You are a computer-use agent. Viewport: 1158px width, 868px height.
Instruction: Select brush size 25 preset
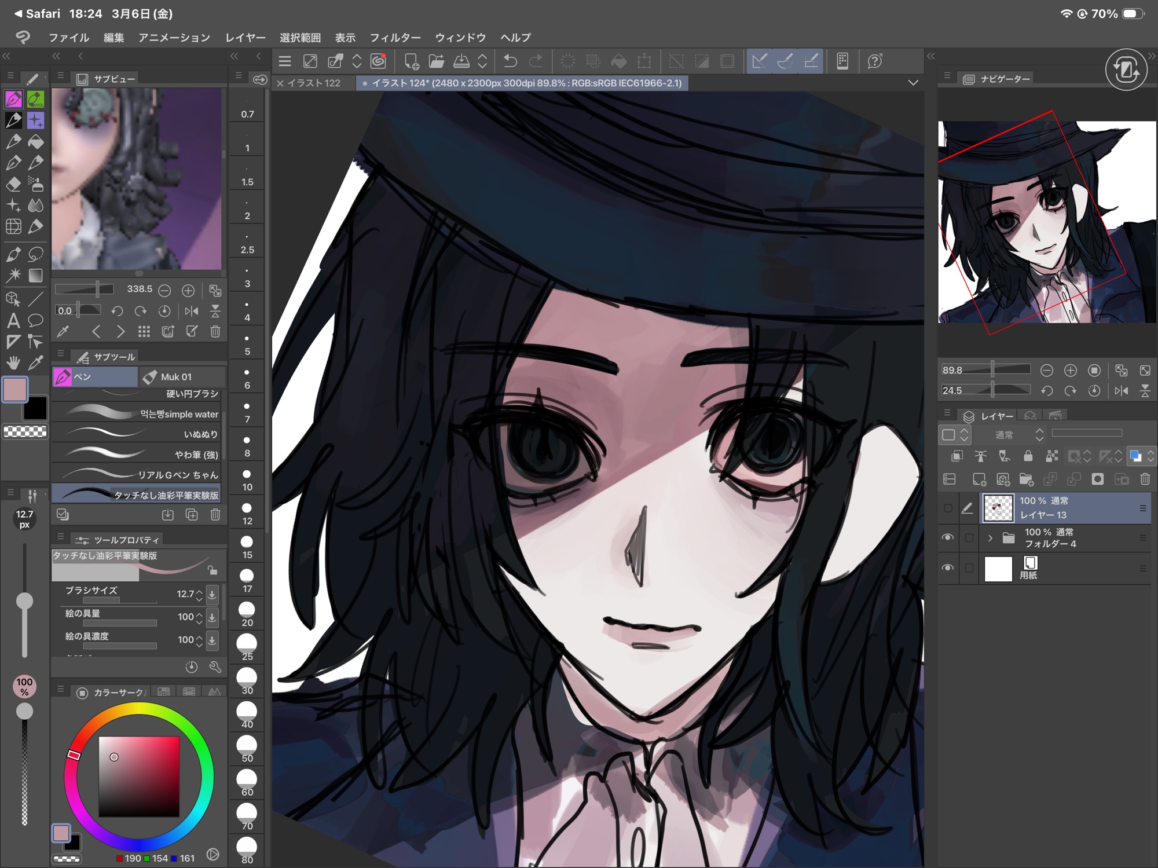pos(247,647)
